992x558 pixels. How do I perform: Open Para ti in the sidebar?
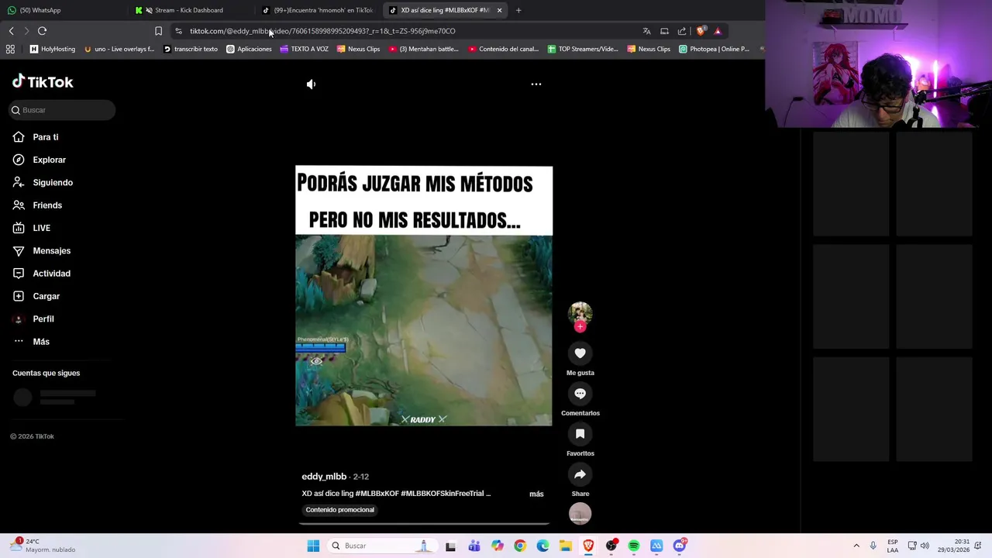45,137
